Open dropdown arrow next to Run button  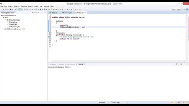[x=38, y=9]
